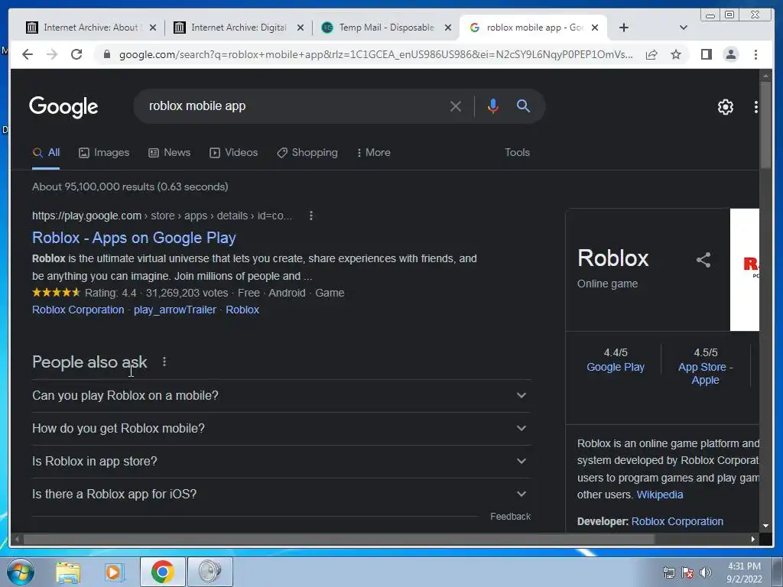Open the Roblox Corporation sublink

[78, 310]
